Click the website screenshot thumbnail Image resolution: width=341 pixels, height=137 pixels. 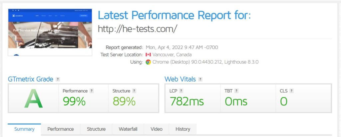click(50, 32)
